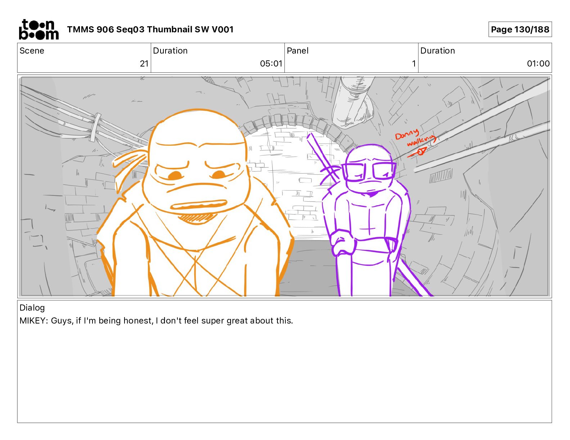Viewport: 570px width, 440px height.
Task: Click the 'Scene' header label
Action: click(32, 51)
